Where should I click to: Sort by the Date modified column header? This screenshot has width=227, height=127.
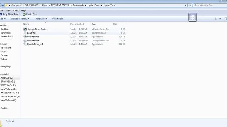tap(77, 24)
